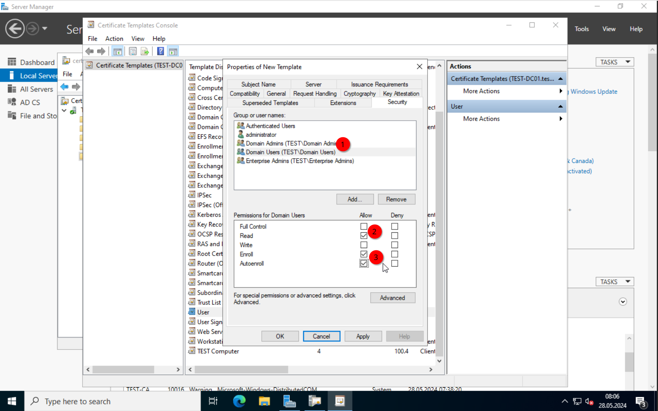Open Task View on the taskbar
This screenshot has height=411, width=658.
(x=213, y=401)
